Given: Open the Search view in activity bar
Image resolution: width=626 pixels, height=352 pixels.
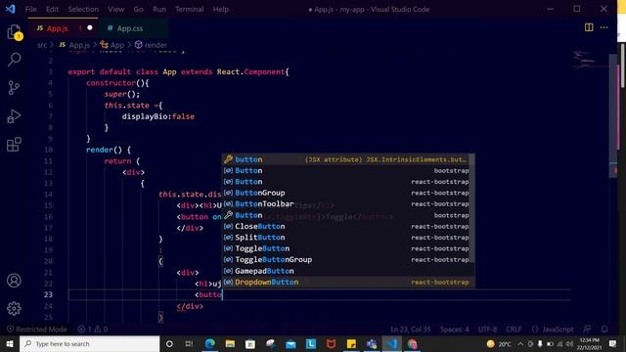Looking at the screenshot, I should 15,60.
